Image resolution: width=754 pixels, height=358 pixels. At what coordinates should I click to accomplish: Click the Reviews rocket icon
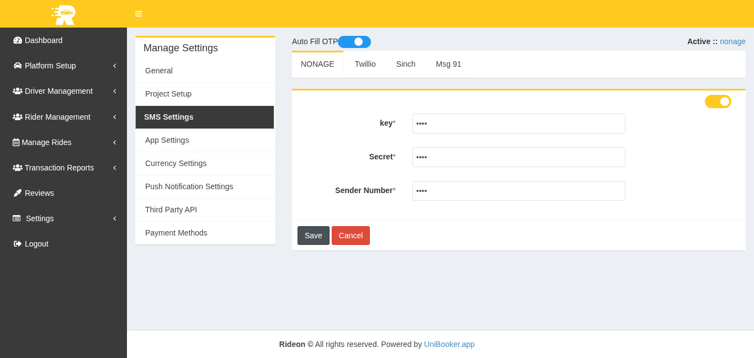click(18, 193)
